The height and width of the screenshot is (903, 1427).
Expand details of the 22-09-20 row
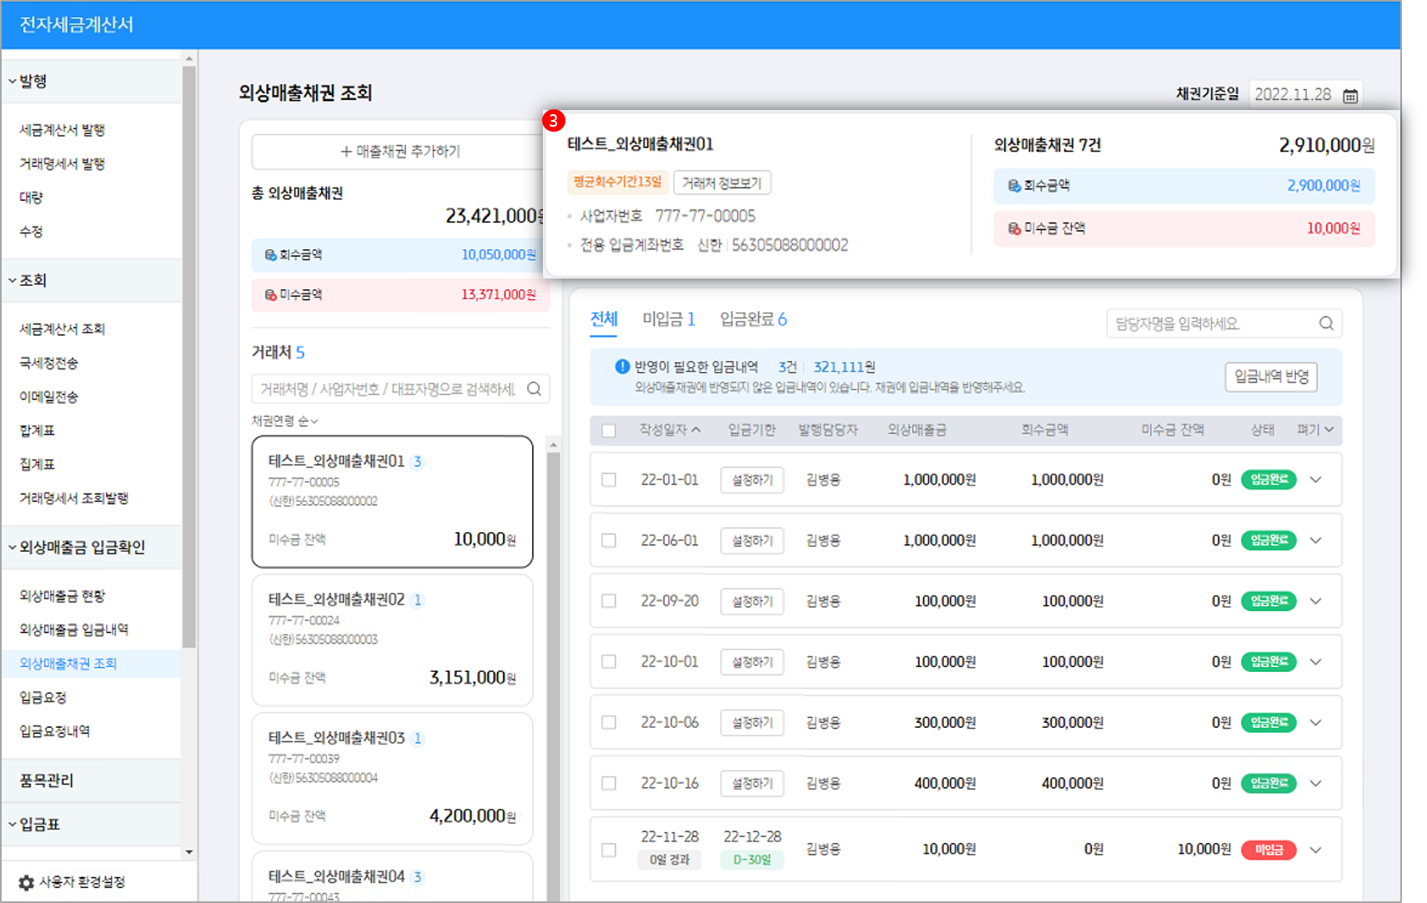(x=1316, y=601)
